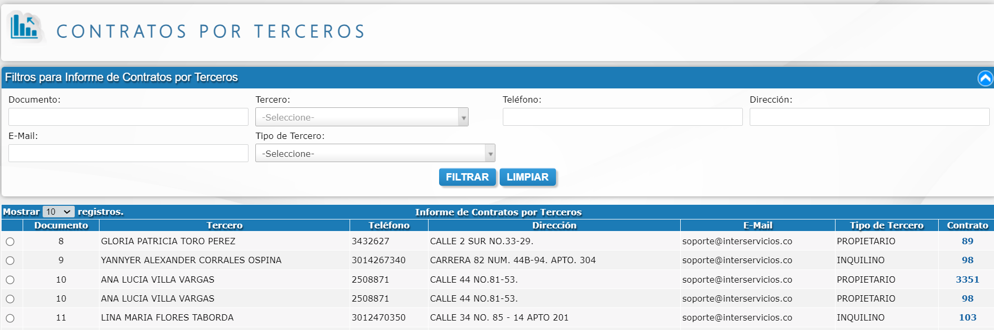Collapse the filters panel with the up-arrow icon
This screenshot has width=994, height=330.
pyautogui.click(x=985, y=78)
